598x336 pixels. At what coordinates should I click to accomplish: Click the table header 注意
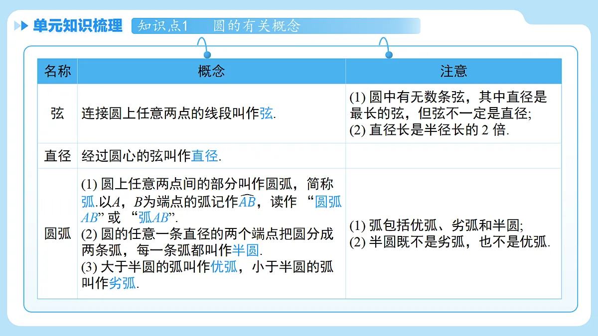point(453,71)
